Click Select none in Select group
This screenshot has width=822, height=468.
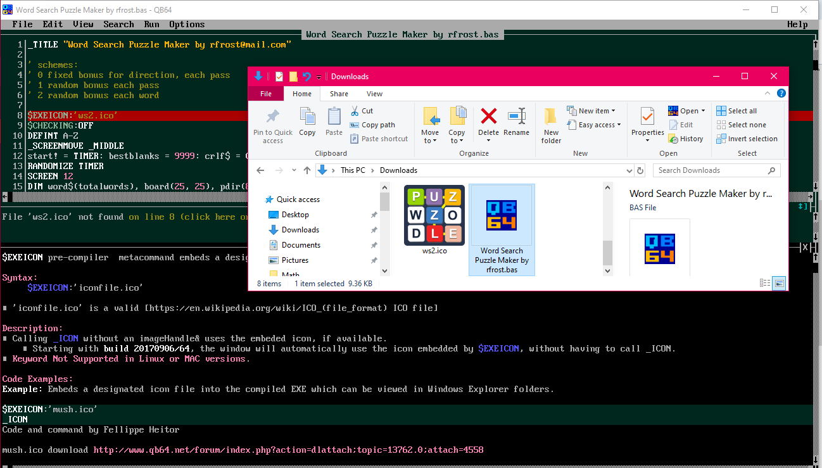click(741, 125)
